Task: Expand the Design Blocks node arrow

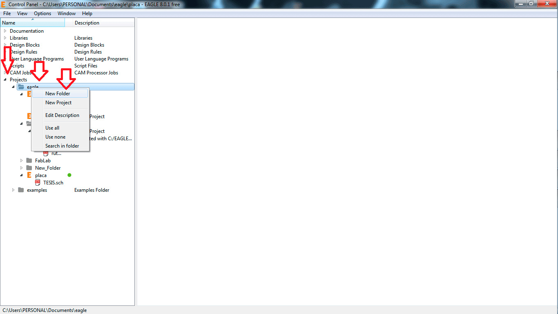Action: coord(5,45)
